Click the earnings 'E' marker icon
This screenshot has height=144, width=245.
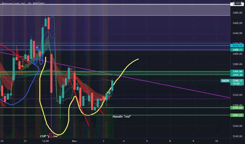tap(51, 136)
